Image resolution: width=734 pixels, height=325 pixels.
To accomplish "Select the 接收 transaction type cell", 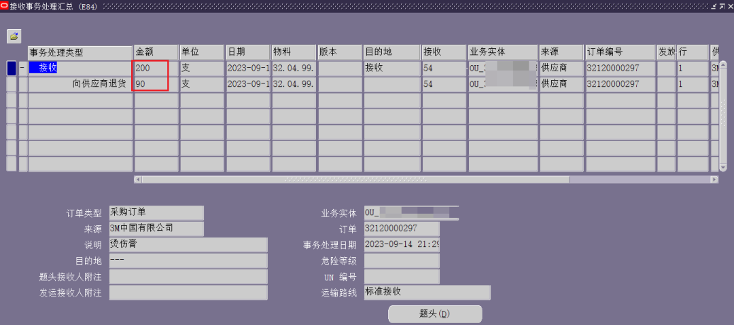I will click(x=80, y=69).
